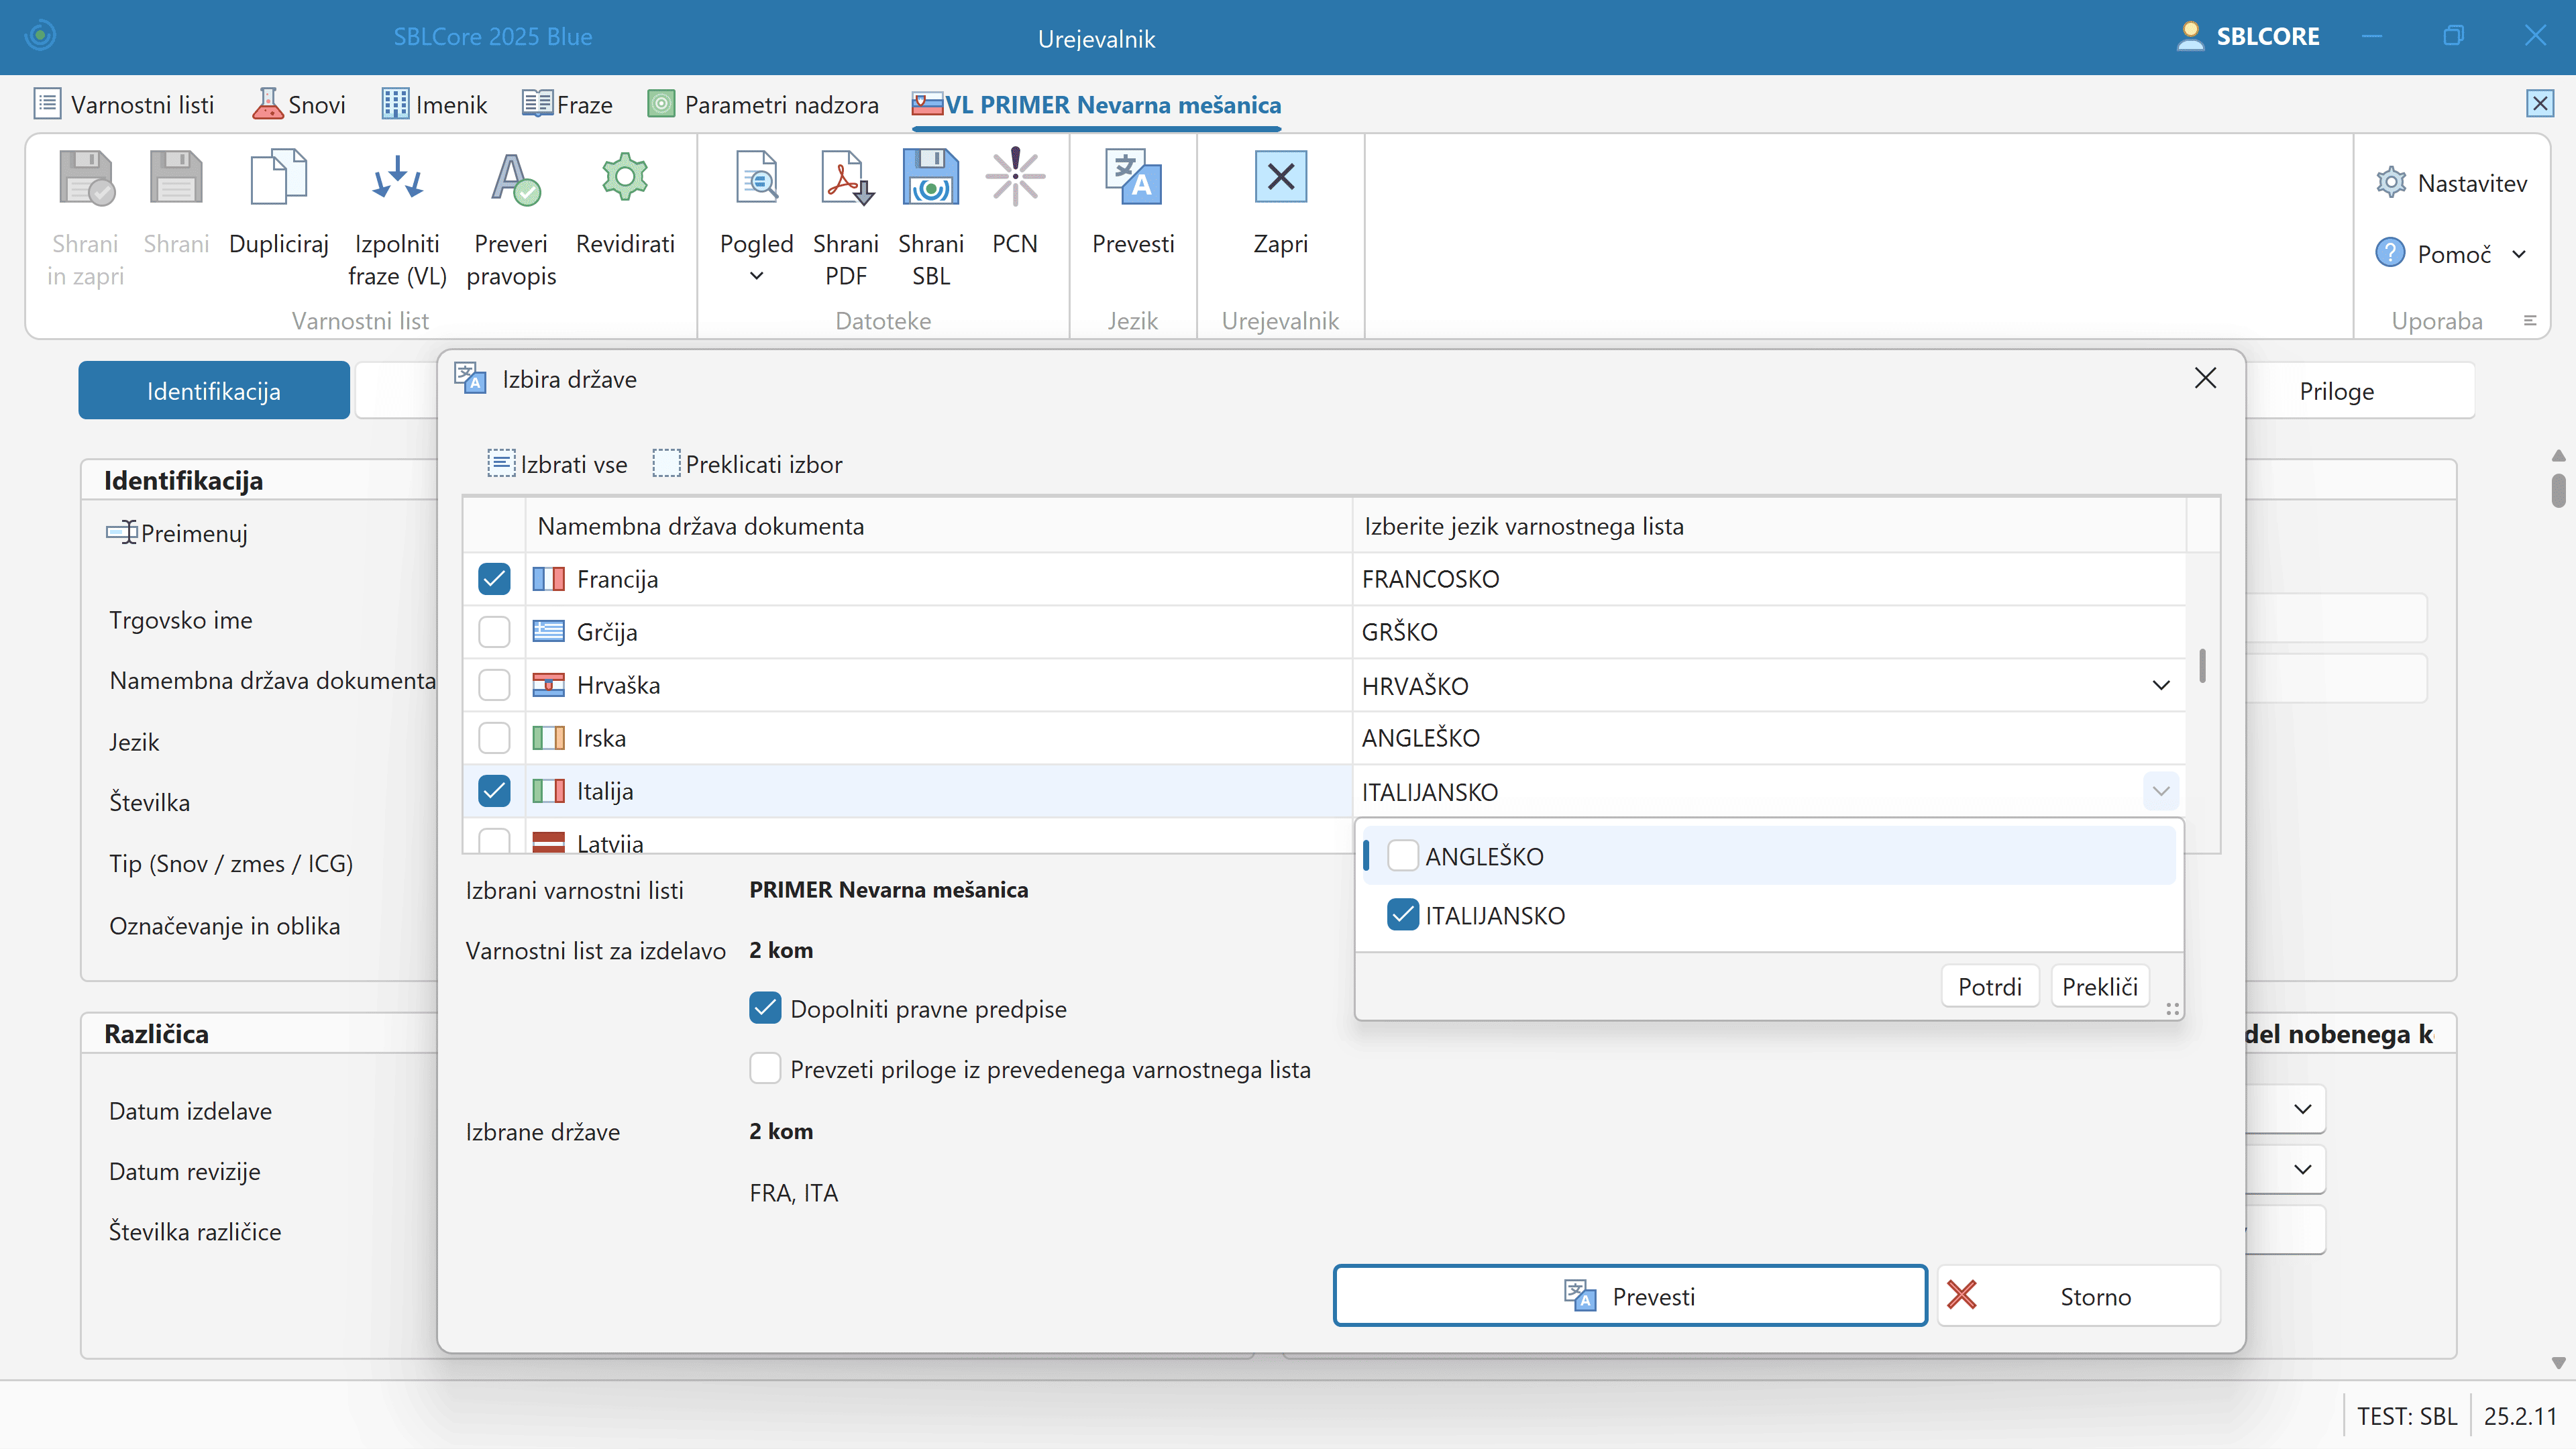2576x1449 pixels.
Task: Click the Shrani PDF icon
Action: click(x=845, y=178)
